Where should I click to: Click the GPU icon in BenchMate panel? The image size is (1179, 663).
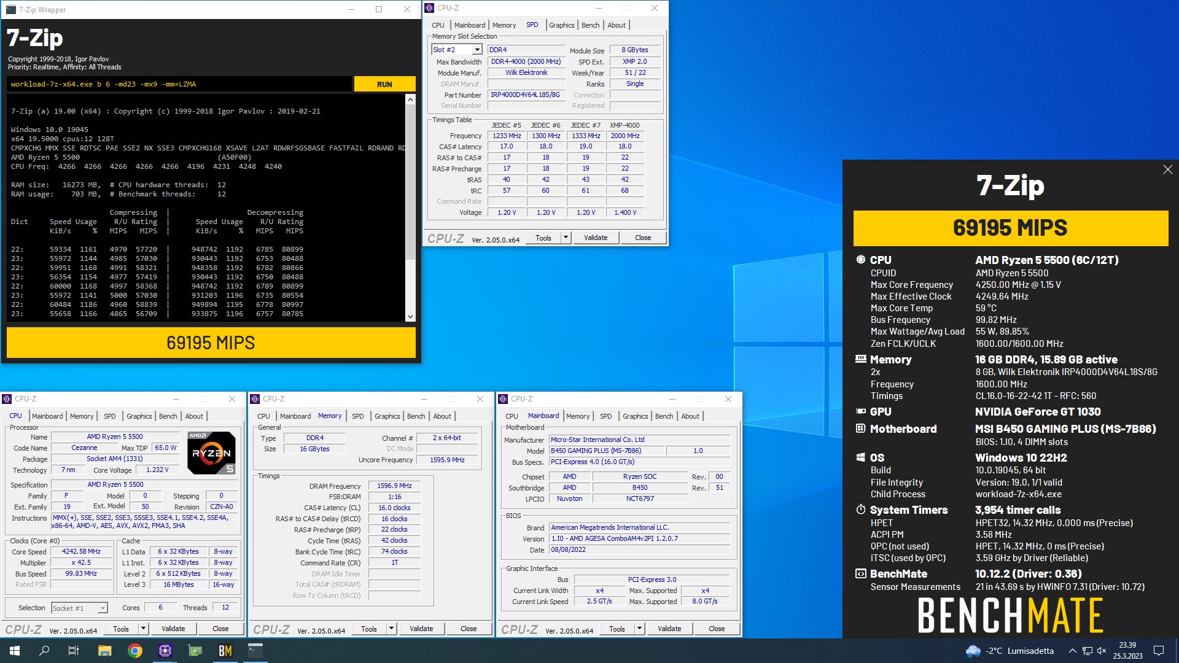click(x=861, y=411)
